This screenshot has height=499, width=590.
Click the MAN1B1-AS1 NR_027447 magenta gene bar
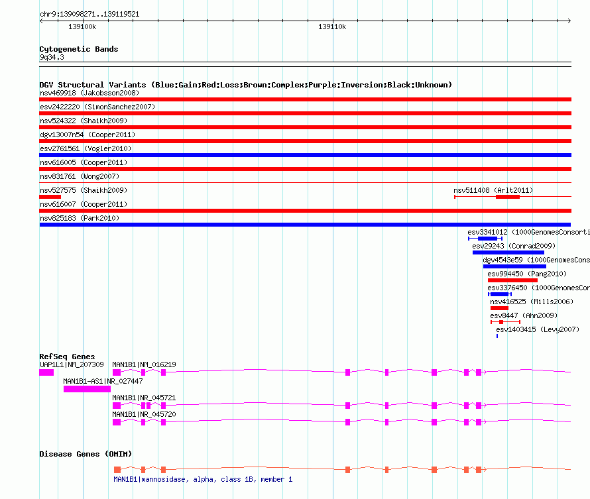87,389
